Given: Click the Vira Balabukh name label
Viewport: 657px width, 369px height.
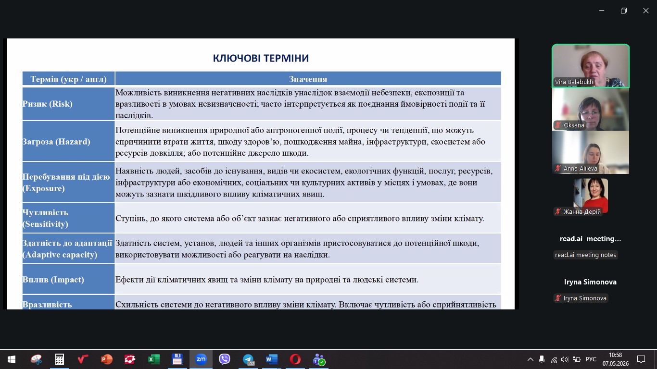Looking at the screenshot, I should [574, 82].
